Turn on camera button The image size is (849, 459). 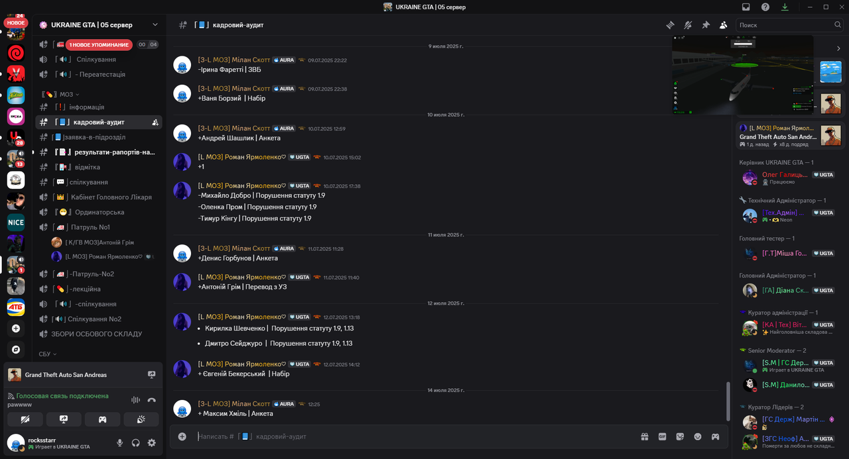point(25,419)
